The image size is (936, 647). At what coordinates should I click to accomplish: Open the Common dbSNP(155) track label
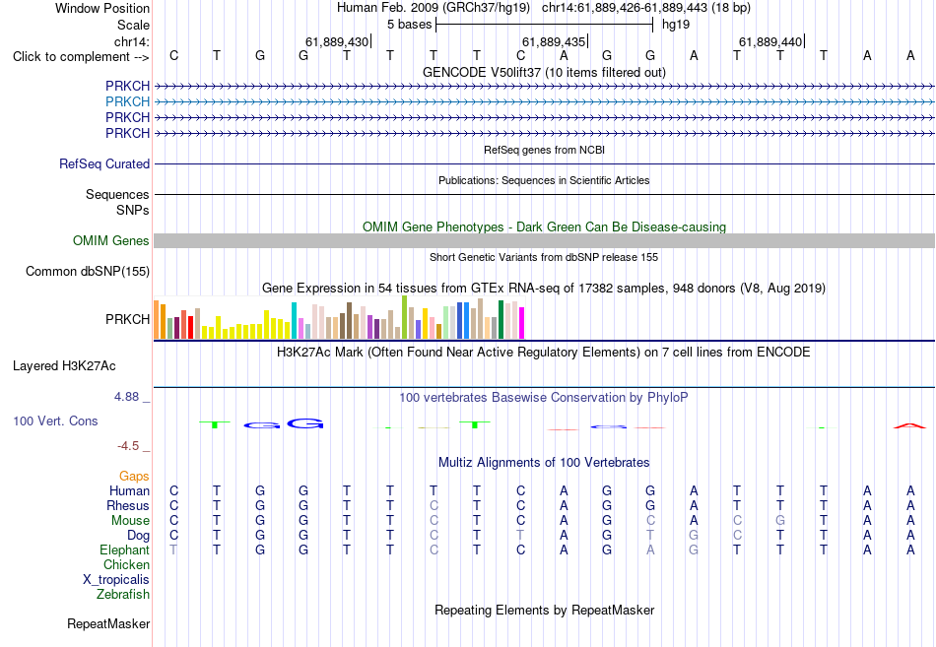tap(87, 271)
